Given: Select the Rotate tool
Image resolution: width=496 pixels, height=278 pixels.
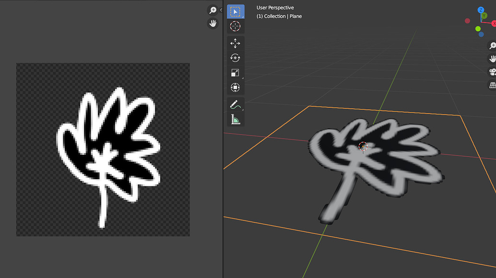Looking at the screenshot, I should point(235,58).
